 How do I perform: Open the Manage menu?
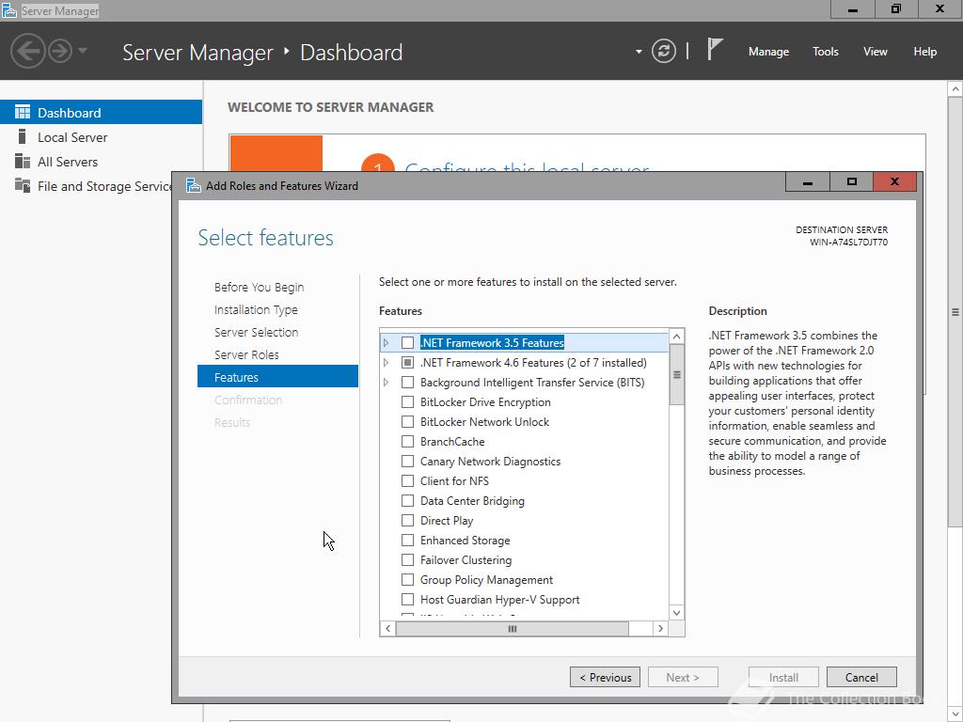point(768,52)
